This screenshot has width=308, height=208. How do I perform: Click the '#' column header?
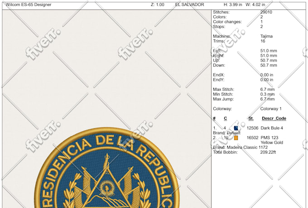(x=214, y=118)
